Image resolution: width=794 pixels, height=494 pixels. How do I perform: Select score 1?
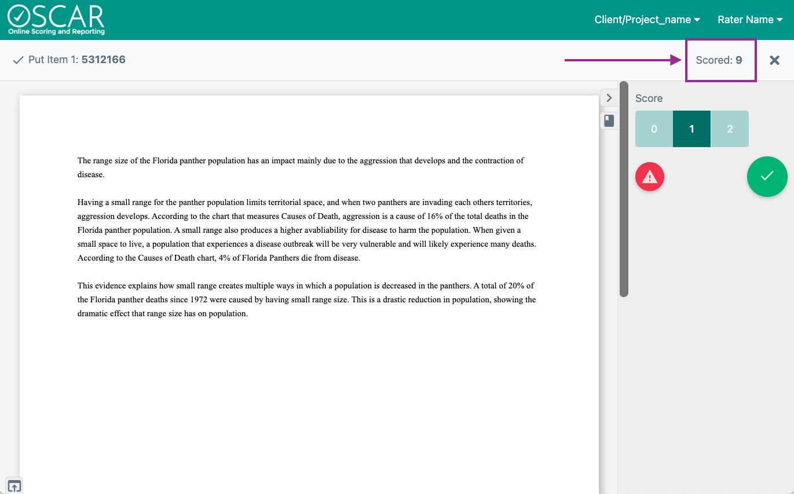tap(691, 129)
